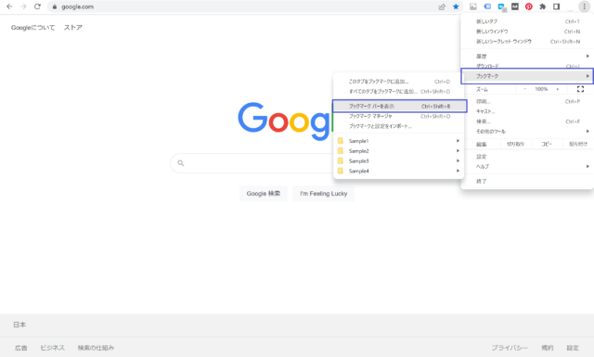Click the three-dot Chrome menu button
594x357 pixels.
(584, 6)
